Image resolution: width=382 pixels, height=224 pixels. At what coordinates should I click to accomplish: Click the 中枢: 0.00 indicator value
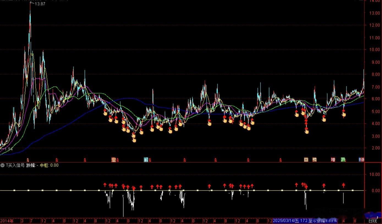(x=49, y=165)
